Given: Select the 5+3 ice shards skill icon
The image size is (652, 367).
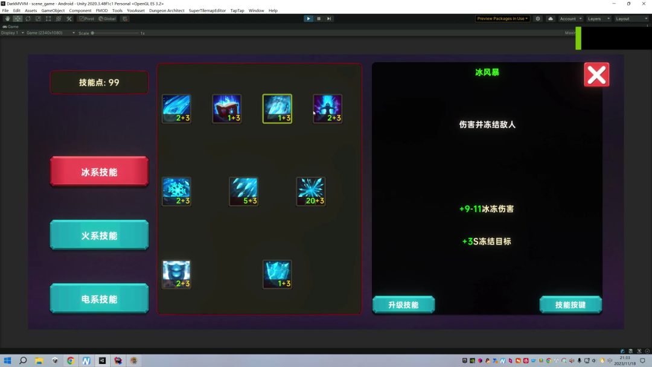Looking at the screenshot, I should 243,191.
